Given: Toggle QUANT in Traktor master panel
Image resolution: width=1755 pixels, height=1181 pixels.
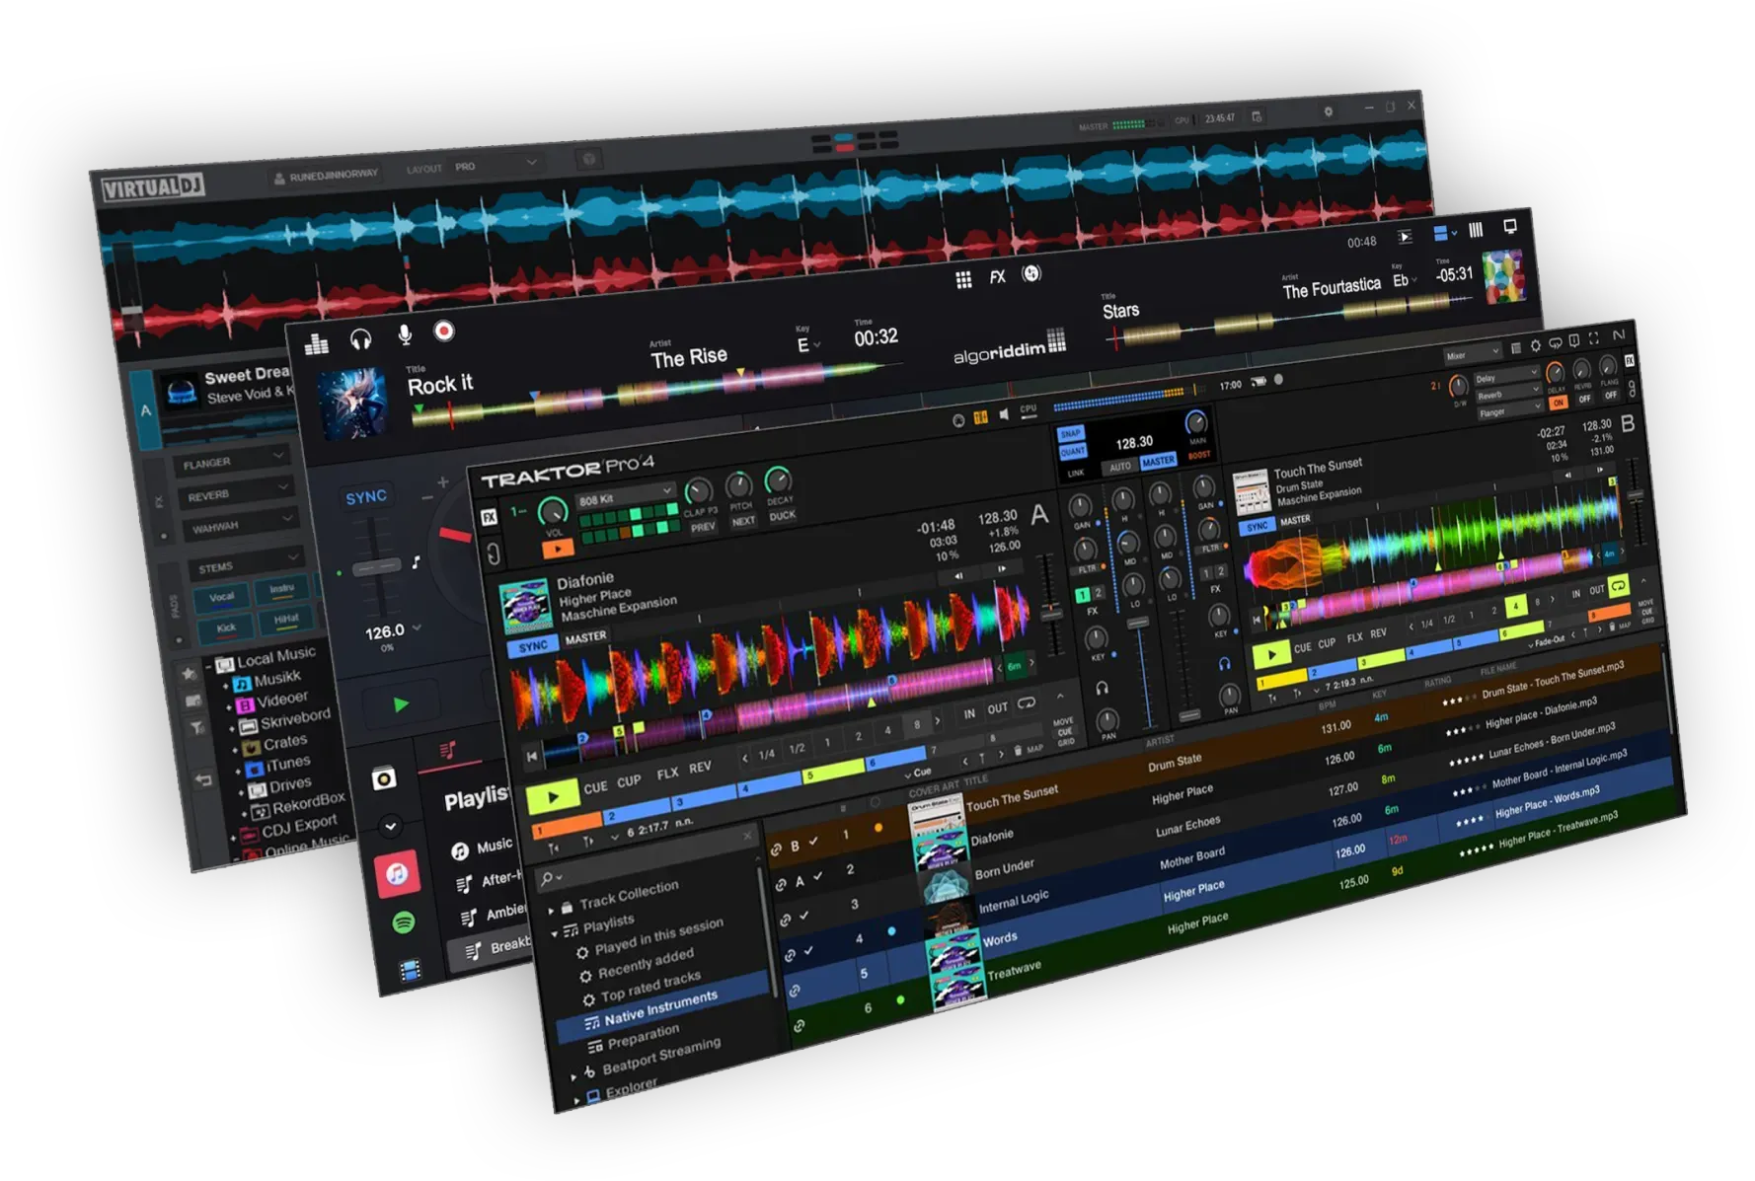Looking at the screenshot, I should pos(1072,451).
